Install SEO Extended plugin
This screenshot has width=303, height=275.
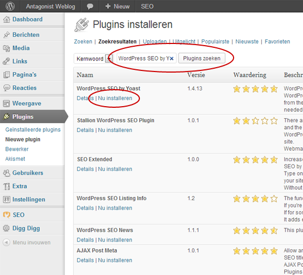[115, 169]
